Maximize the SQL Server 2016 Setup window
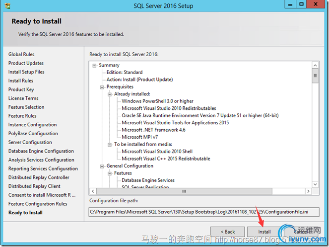The image size is (329, 247). click(x=302, y=4)
